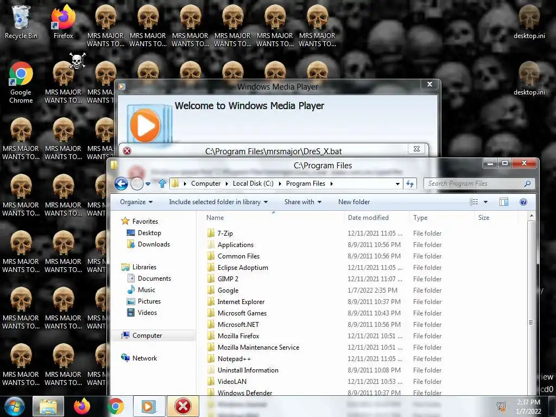Image resolution: width=556 pixels, height=417 pixels.
Task: Click the Windows Start button
Action: [15, 406]
